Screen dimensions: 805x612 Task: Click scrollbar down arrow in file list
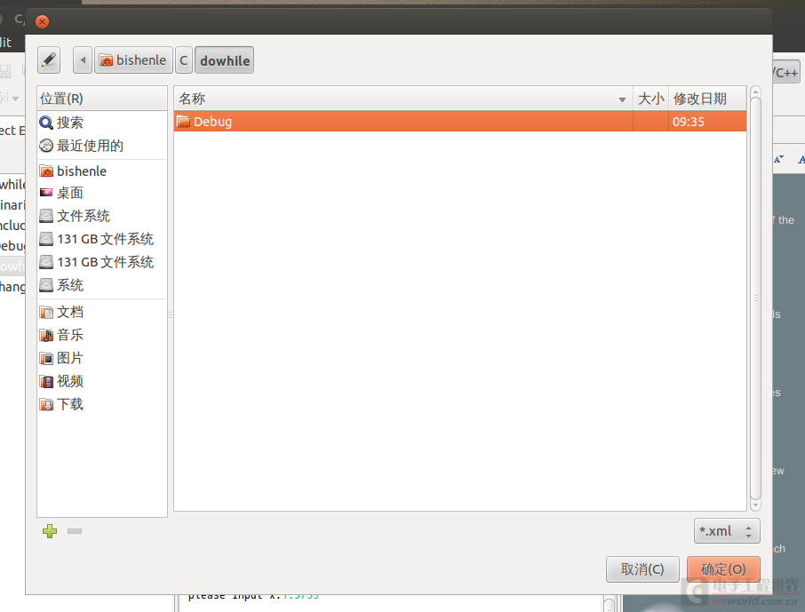coord(755,505)
